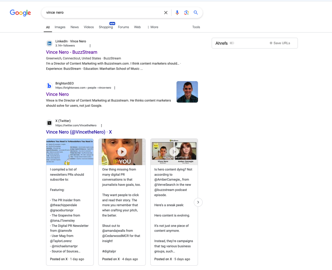
Task: Expand the More search filters menu
Action: tap(153, 27)
